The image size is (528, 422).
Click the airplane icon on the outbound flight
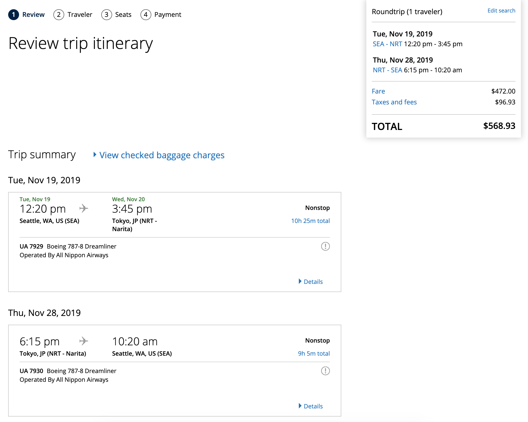point(84,209)
